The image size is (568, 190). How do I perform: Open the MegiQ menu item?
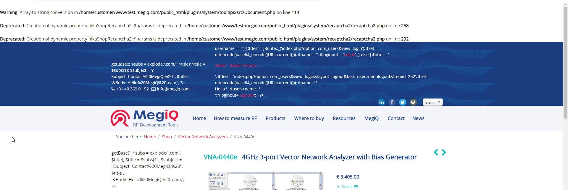(372, 118)
